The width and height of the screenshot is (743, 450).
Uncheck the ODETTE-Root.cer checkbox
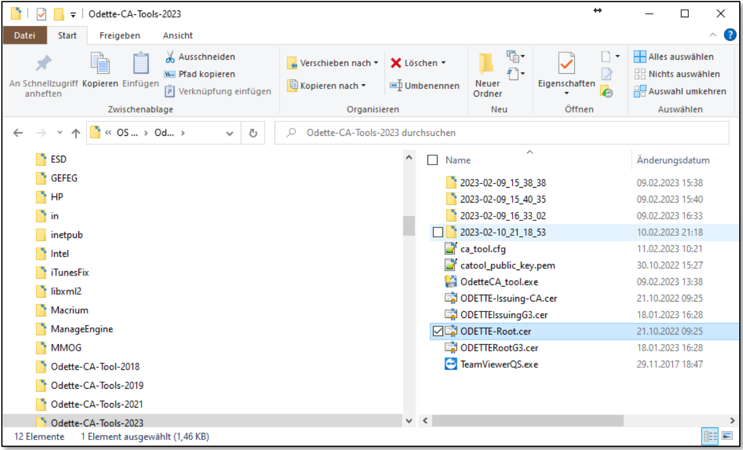pyautogui.click(x=438, y=331)
